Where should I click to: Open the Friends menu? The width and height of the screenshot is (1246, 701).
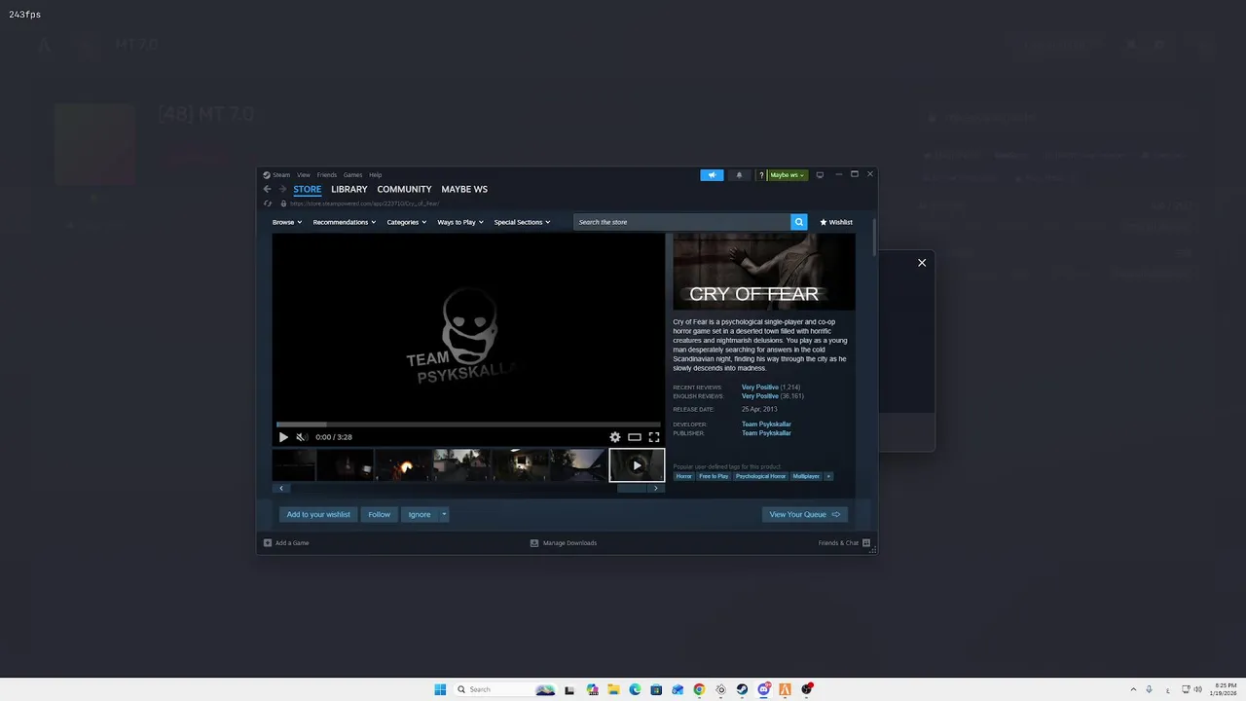327,175
